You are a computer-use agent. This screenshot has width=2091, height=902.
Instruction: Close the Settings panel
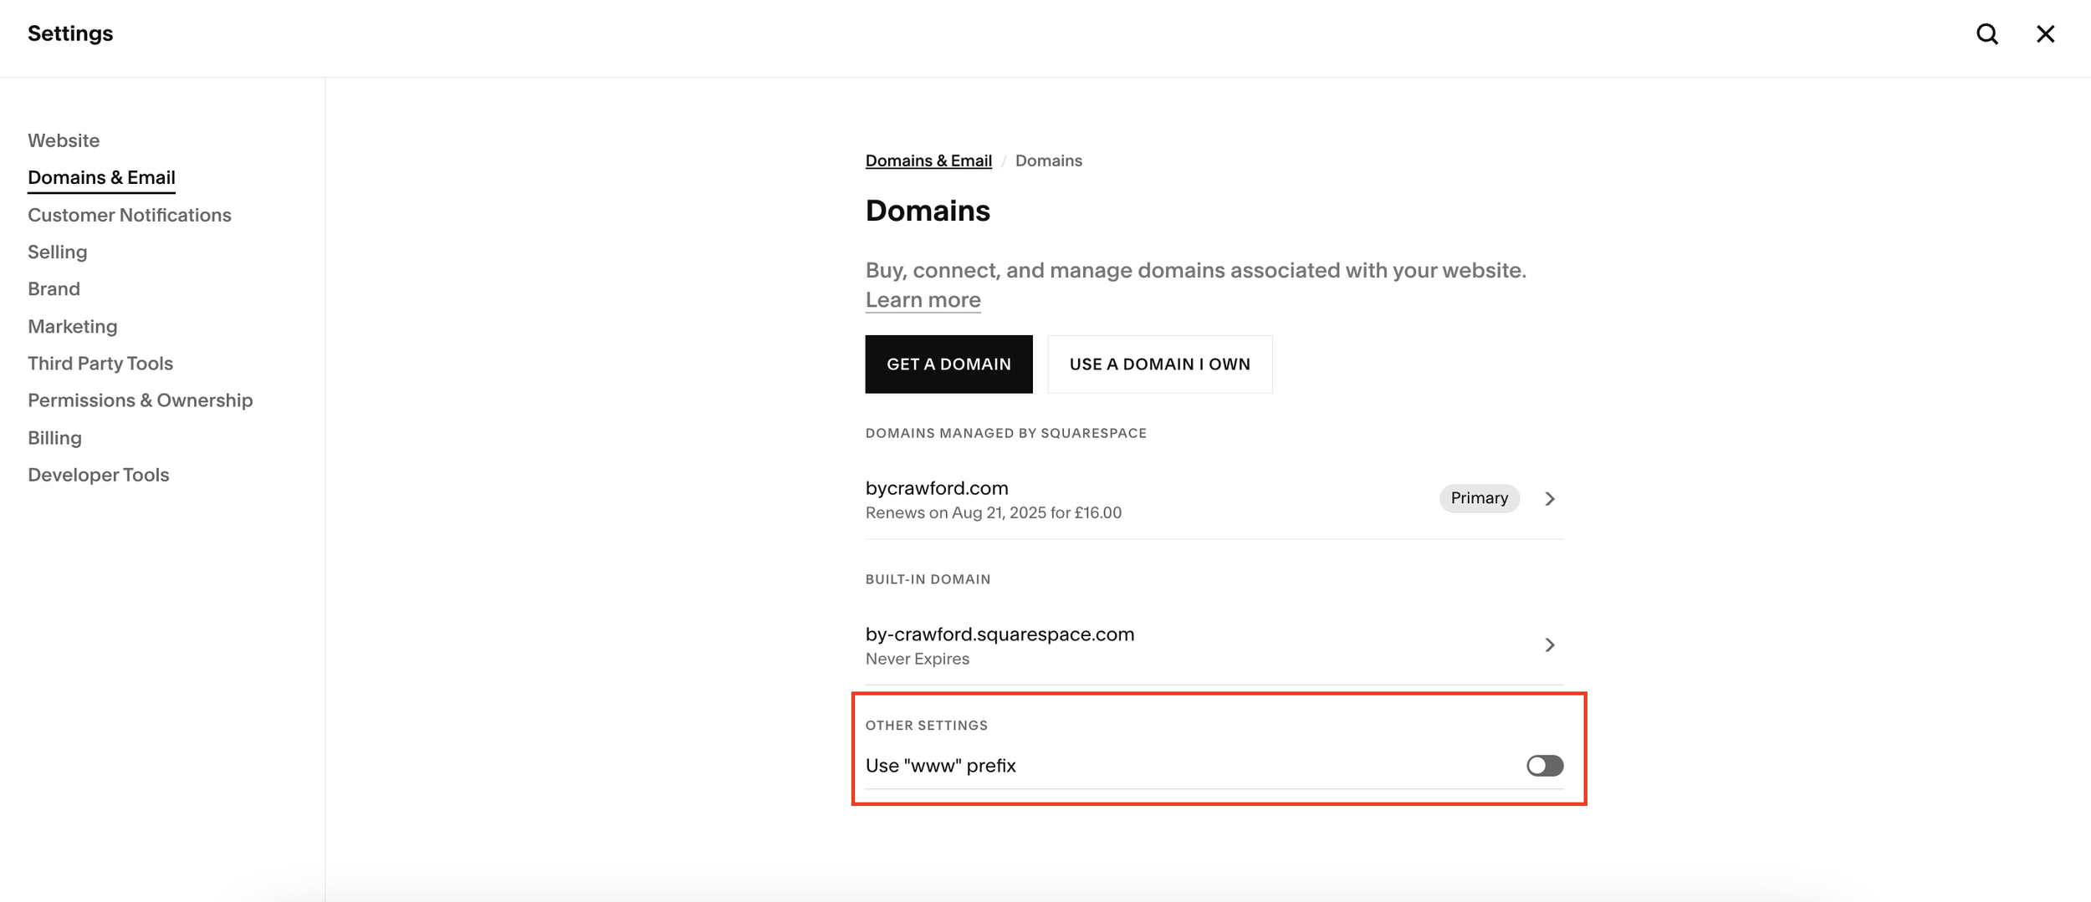[x=2045, y=34]
